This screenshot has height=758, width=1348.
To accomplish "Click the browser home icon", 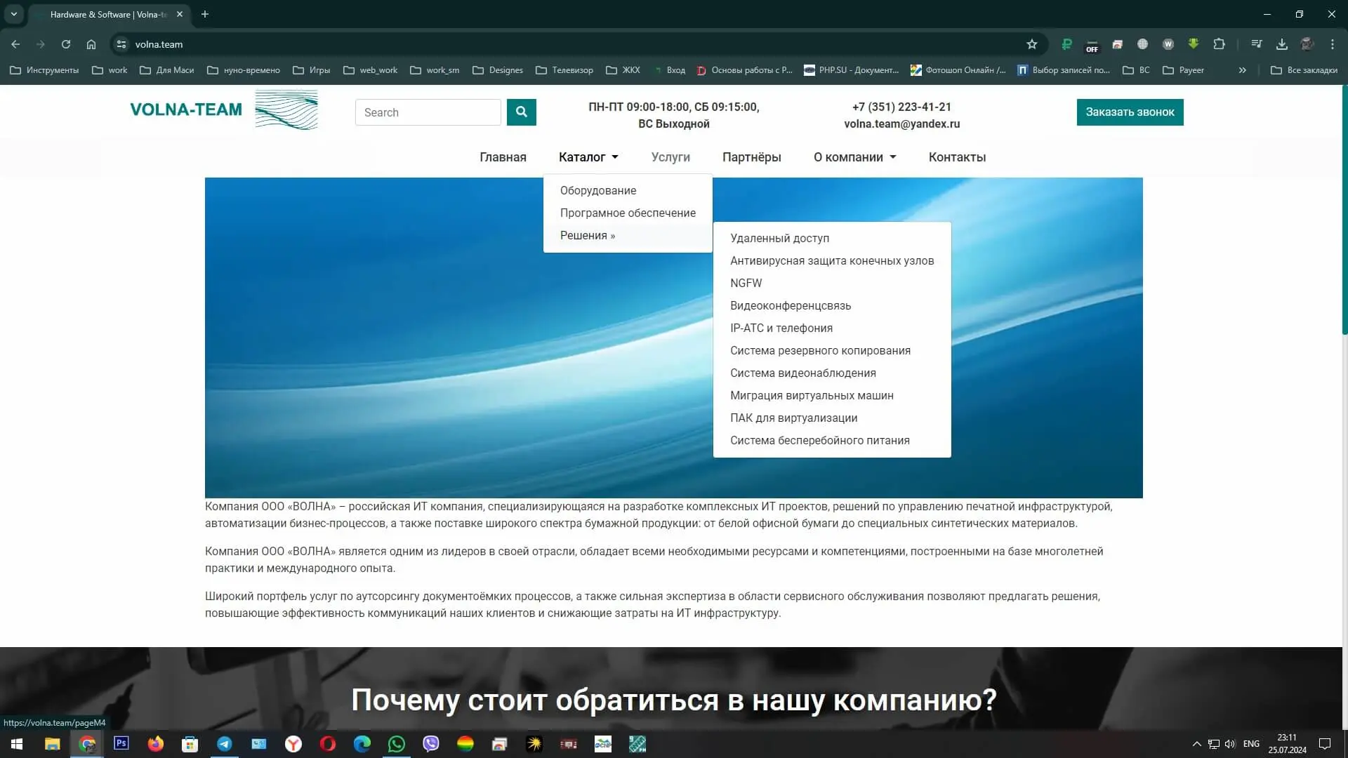I will coord(91,44).
